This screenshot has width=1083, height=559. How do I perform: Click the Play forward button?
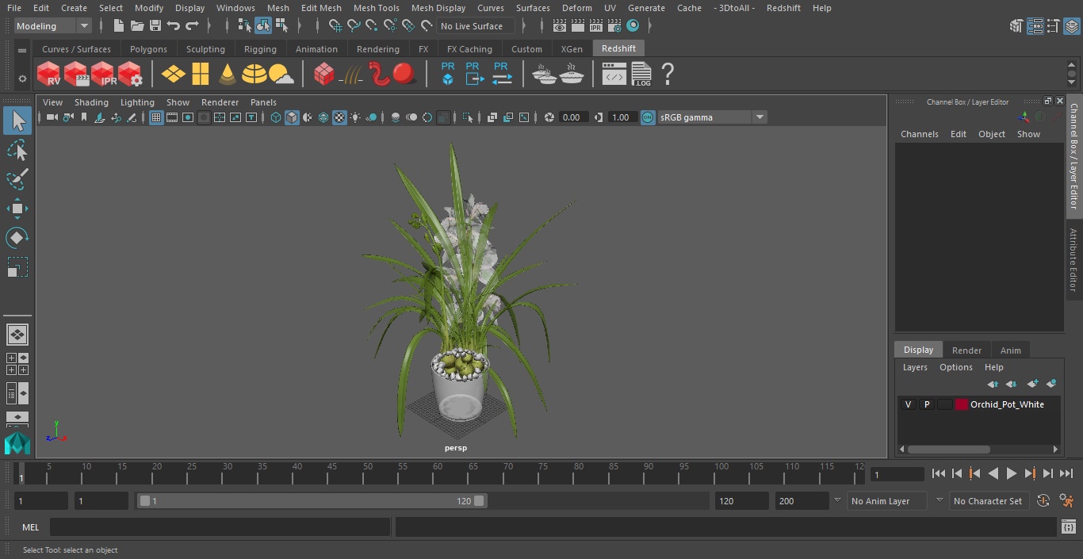[1011, 473]
